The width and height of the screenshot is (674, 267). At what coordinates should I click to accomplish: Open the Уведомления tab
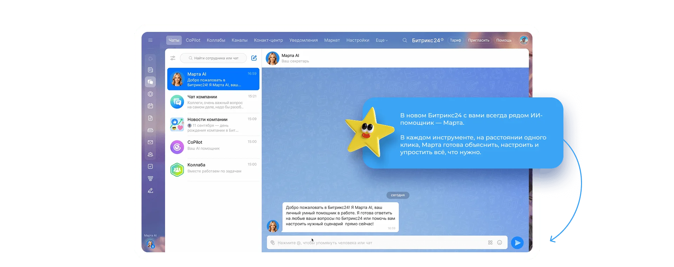coord(304,40)
